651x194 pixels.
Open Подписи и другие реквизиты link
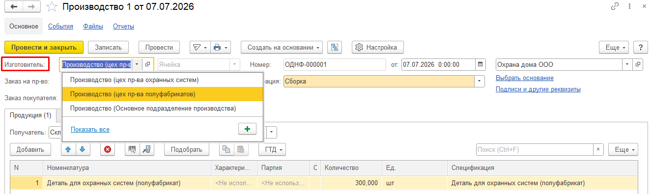[x=538, y=89]
